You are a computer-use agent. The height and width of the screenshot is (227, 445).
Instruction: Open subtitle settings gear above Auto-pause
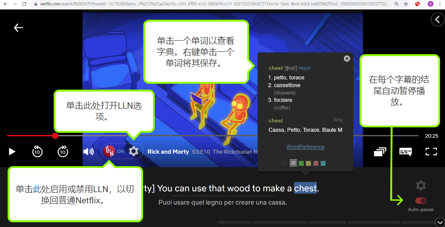[420, 185]
